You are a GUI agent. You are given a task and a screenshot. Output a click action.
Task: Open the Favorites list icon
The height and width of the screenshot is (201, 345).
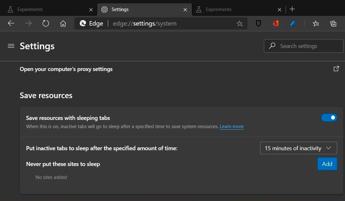point(316,23)
